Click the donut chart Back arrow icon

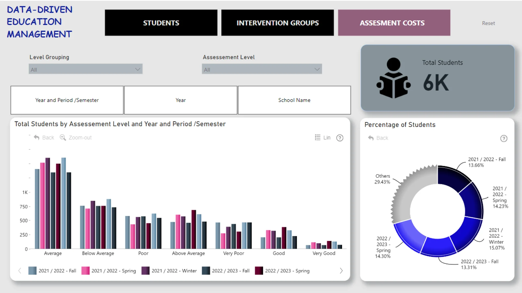tap(371, 138)
